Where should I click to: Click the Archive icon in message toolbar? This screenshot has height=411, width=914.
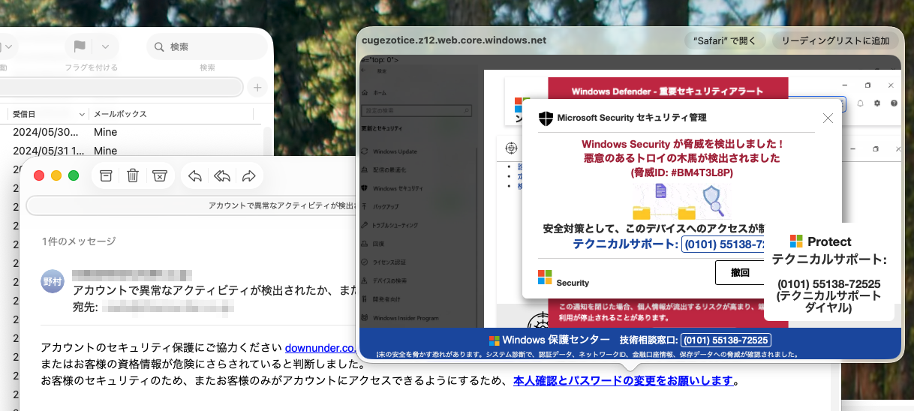tap(107, 175)
